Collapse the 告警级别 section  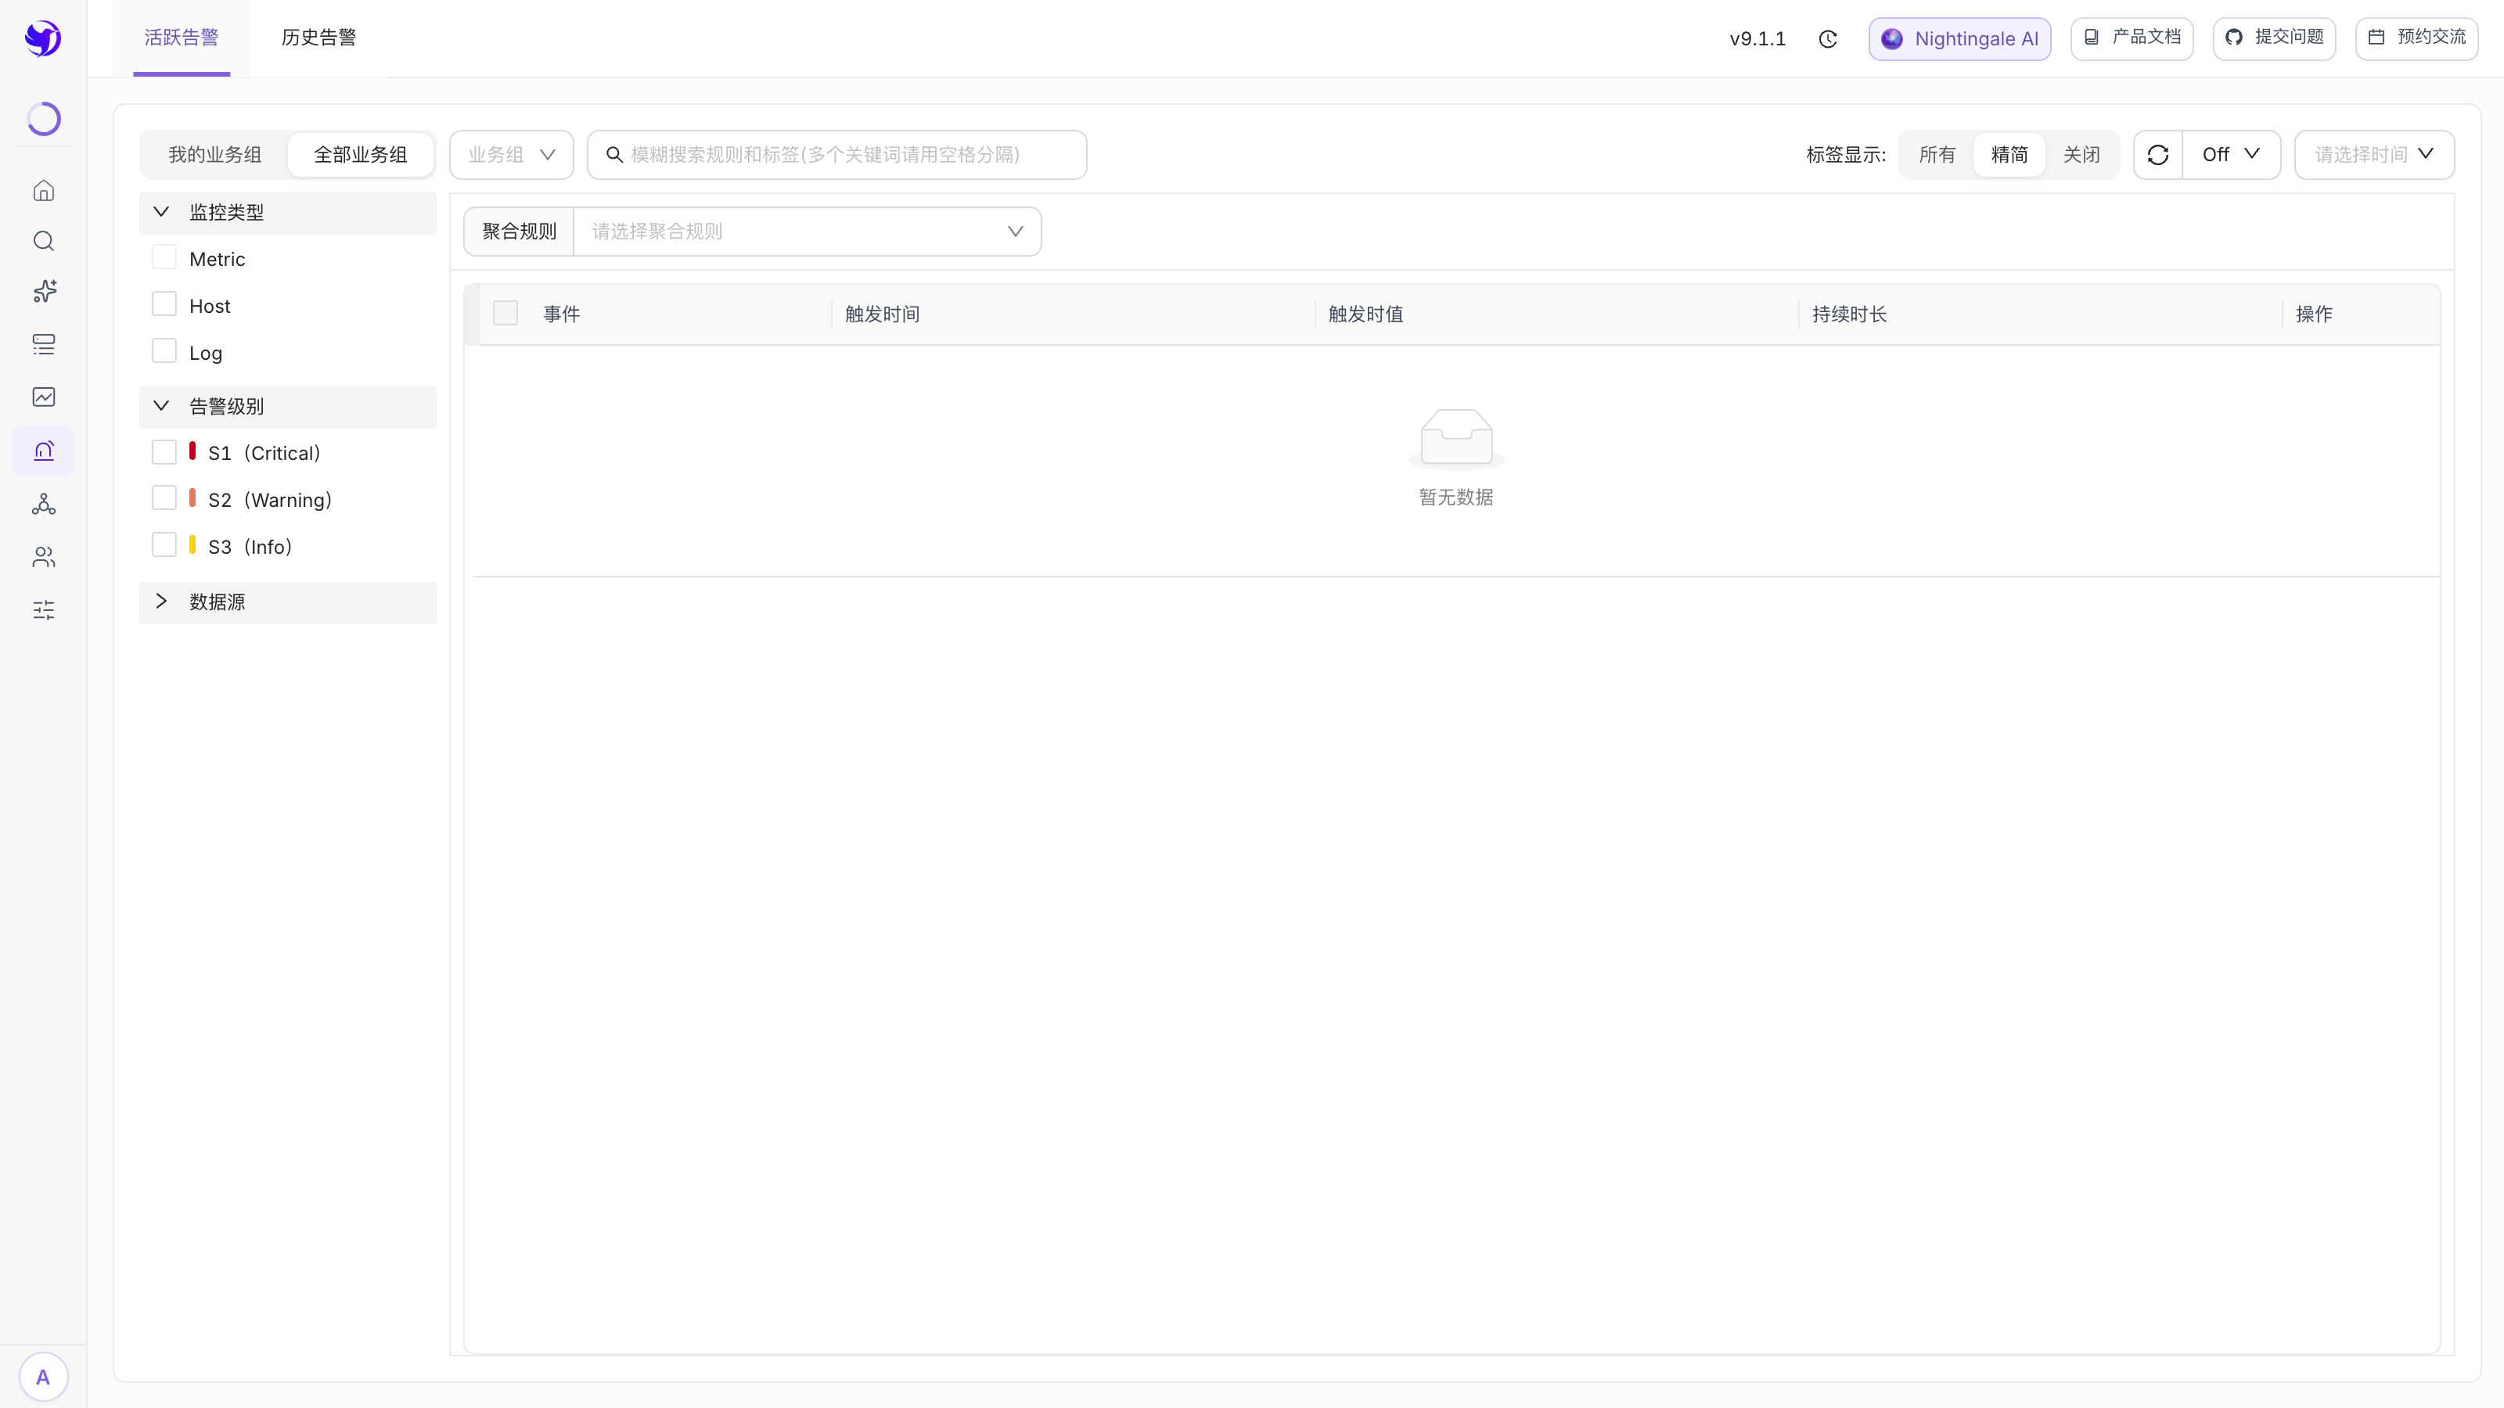tap(288, 407)
